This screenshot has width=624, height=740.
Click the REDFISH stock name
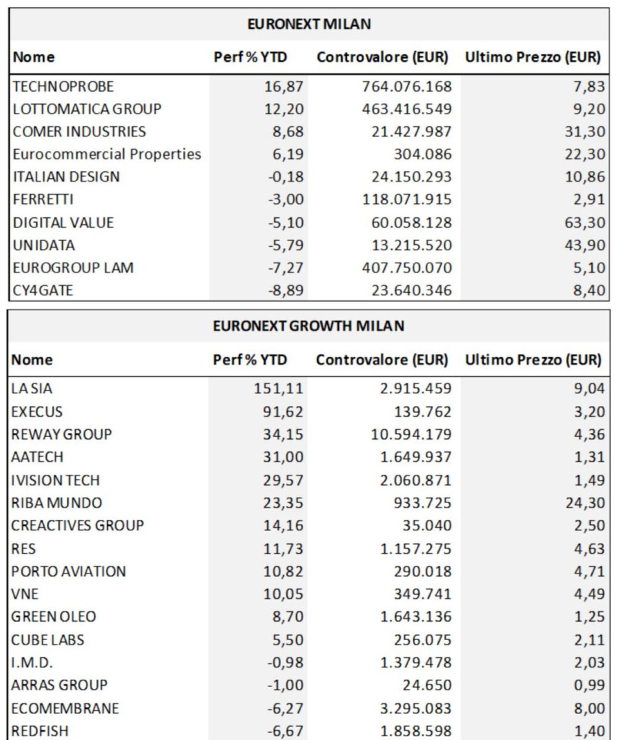40,731
